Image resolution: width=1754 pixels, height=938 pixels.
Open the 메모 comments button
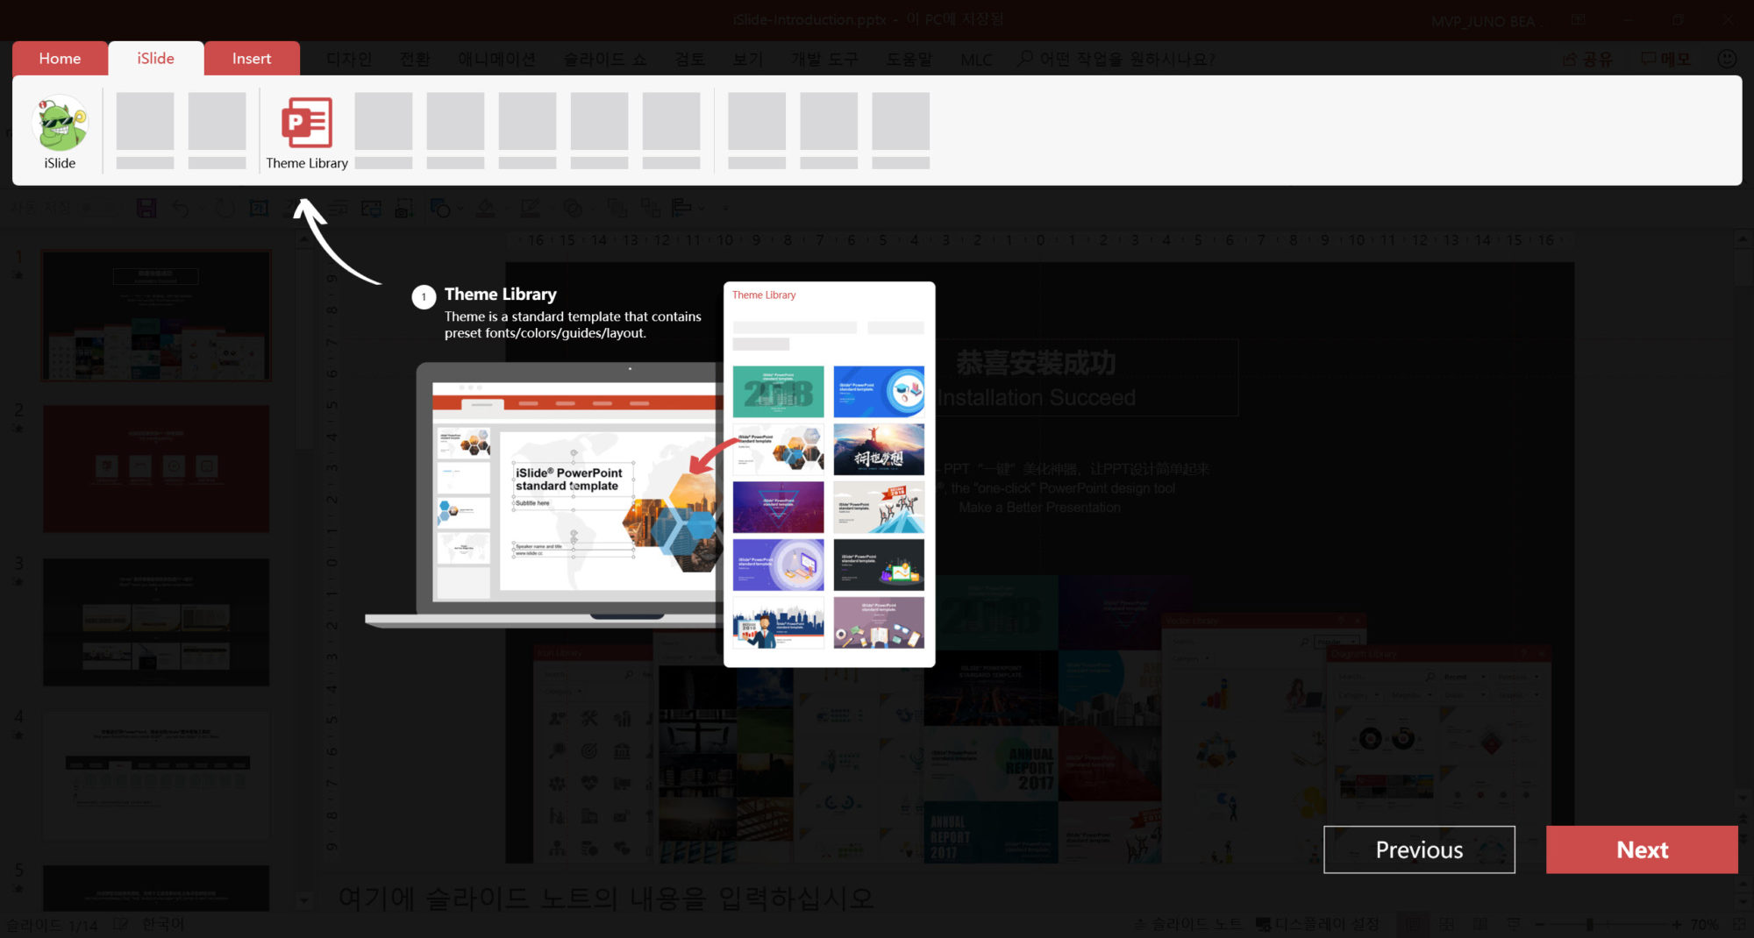pos(1665,59)
